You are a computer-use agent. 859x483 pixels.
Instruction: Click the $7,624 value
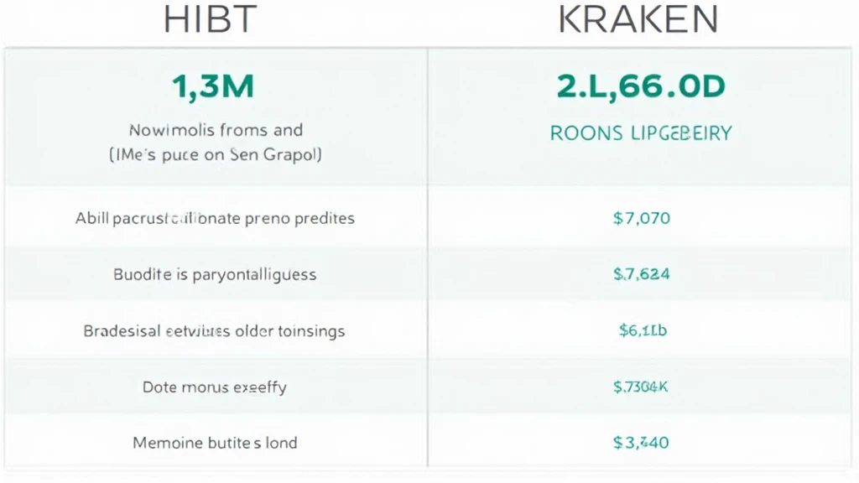642,274
